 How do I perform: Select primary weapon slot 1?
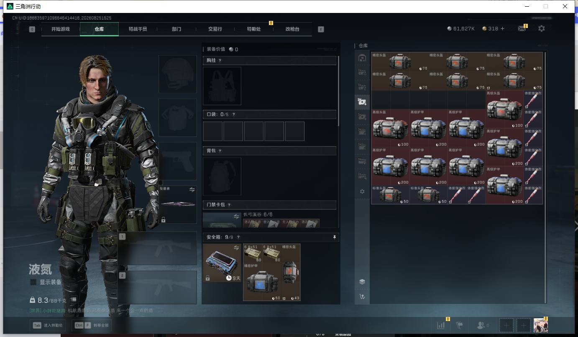pyautogui.click(x=157, y=248)
